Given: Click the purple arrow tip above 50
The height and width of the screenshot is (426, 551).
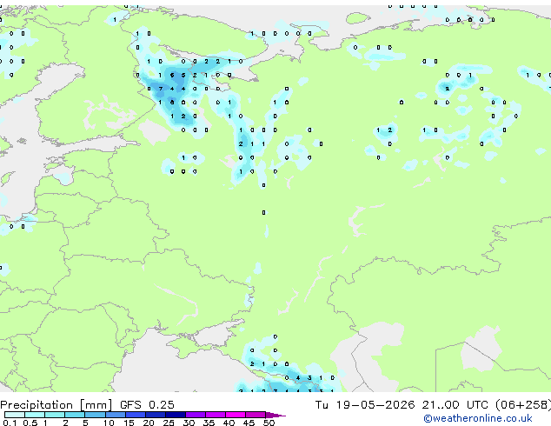Looking at the screenshot, I should (x=275, y=415).
